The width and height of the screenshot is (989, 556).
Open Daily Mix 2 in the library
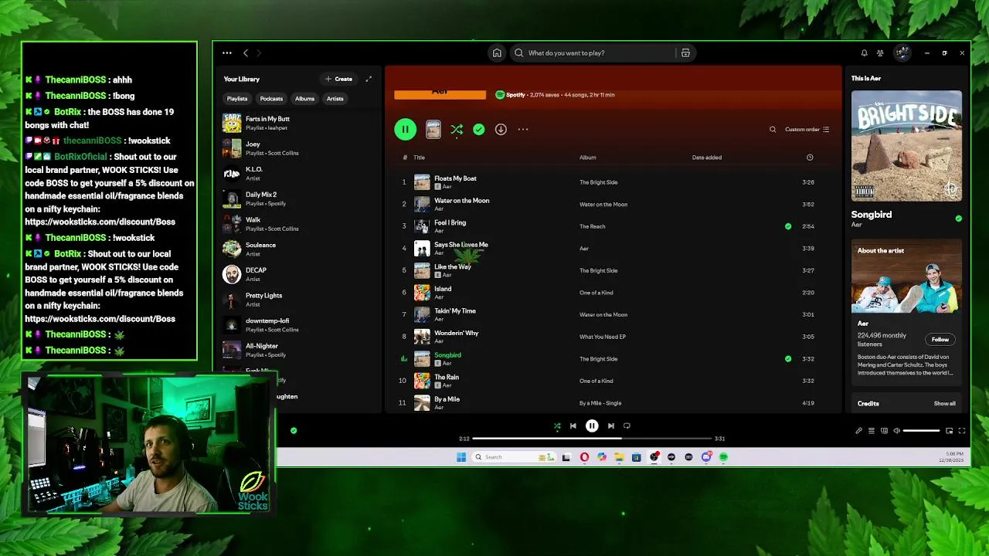click(x=297, y=198)
